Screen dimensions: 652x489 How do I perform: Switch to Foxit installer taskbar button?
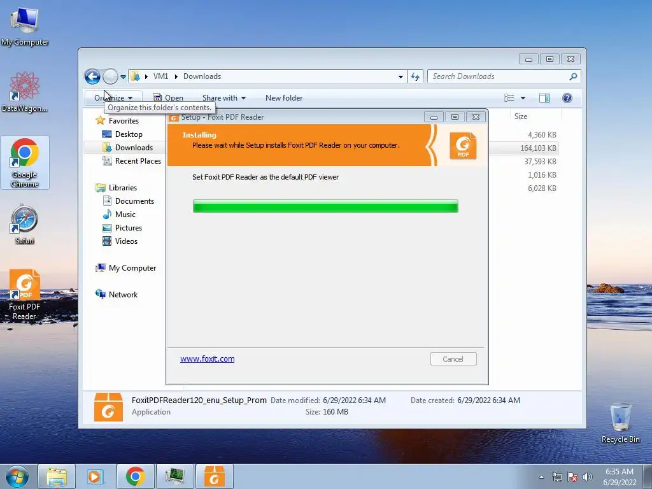214,476
